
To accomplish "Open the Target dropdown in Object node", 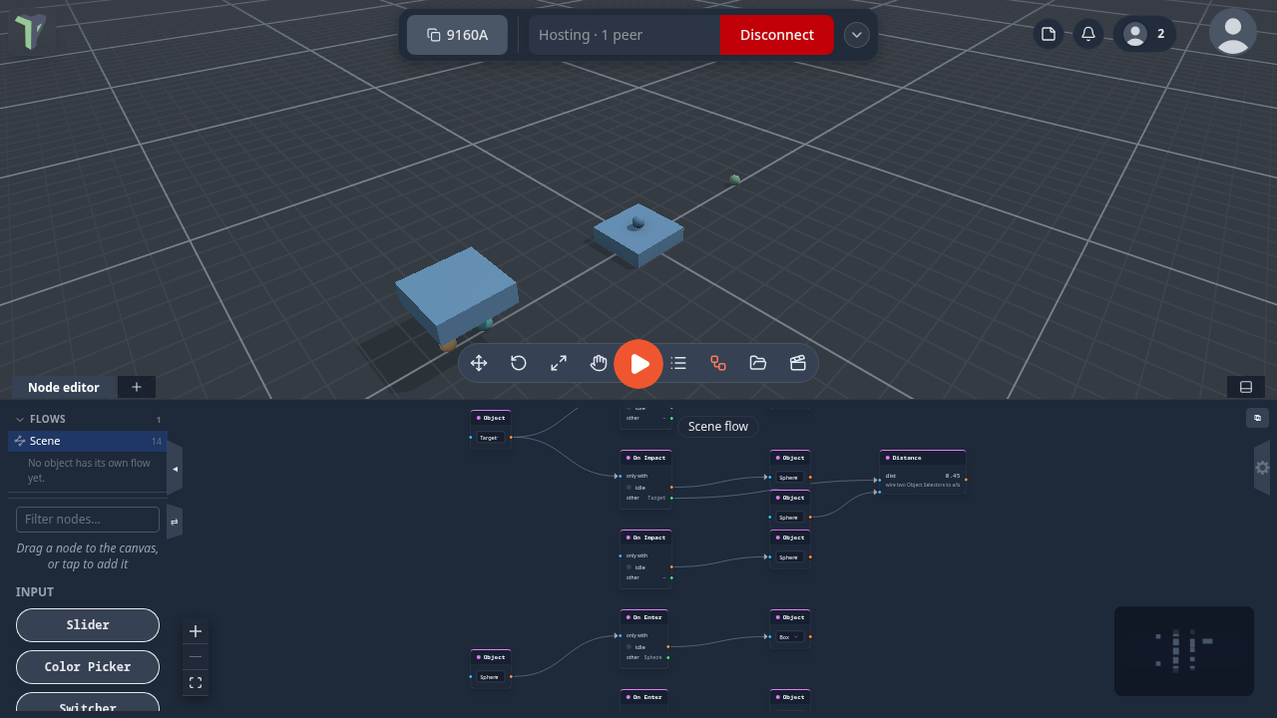I will [489, 438].
